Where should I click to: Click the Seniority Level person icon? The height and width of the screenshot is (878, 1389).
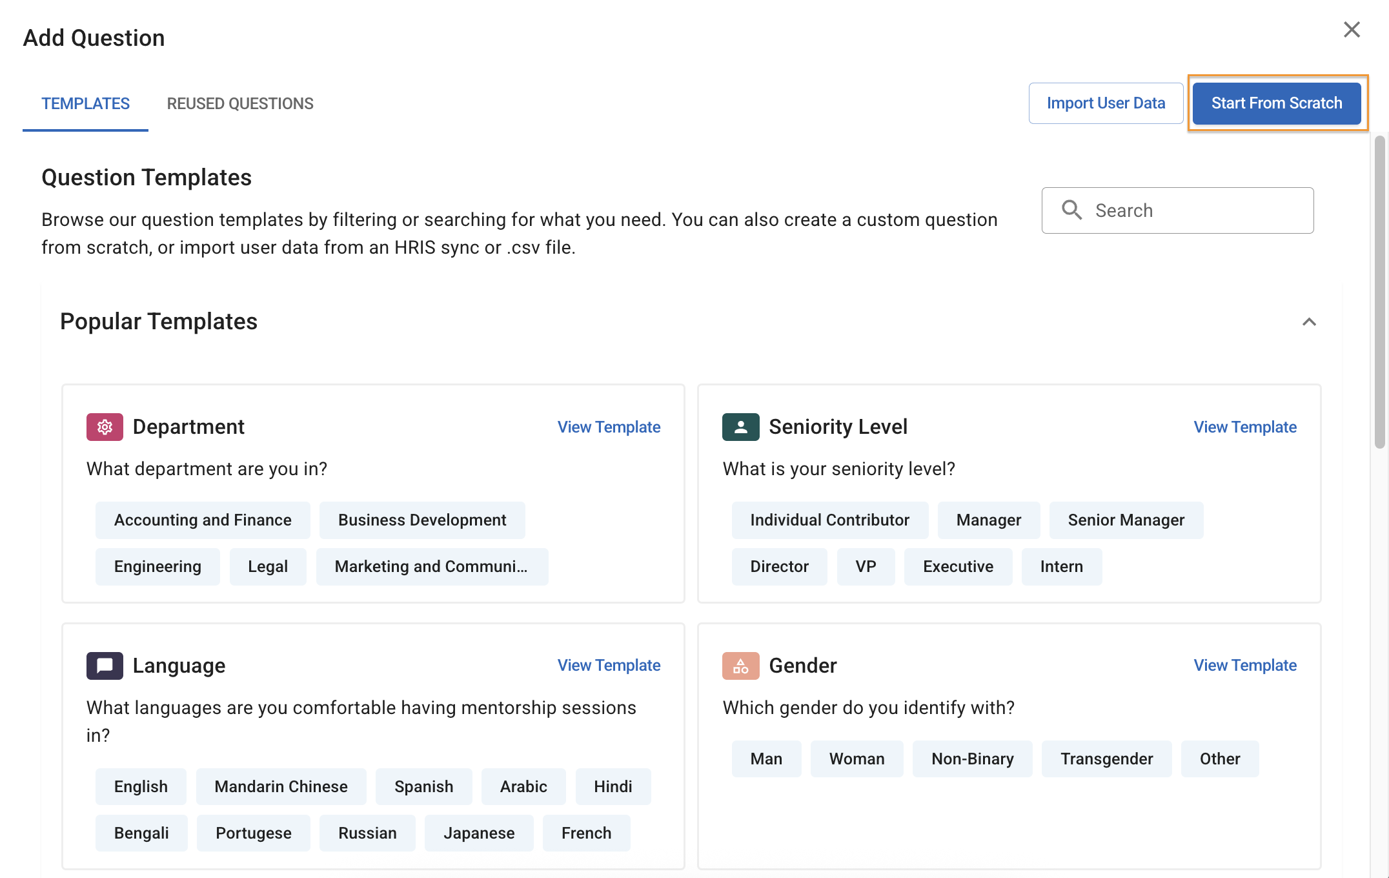coord(740,427)
